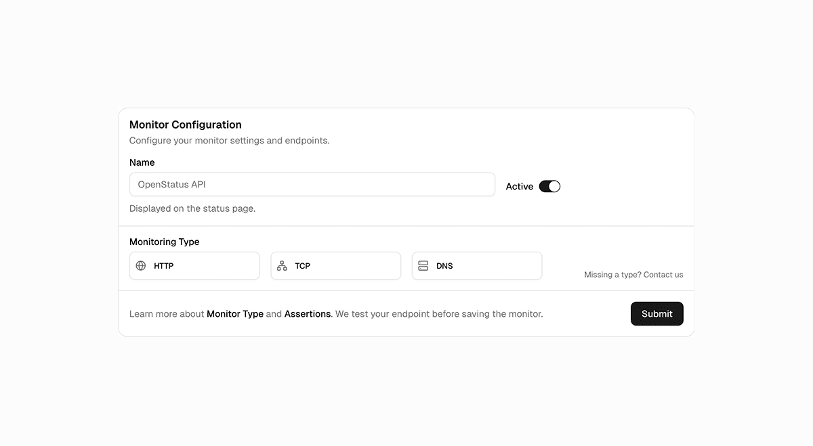Click the network nodes icon on the TCP option
This screenshot has width=813, height=446.
(x=283, y=265)
